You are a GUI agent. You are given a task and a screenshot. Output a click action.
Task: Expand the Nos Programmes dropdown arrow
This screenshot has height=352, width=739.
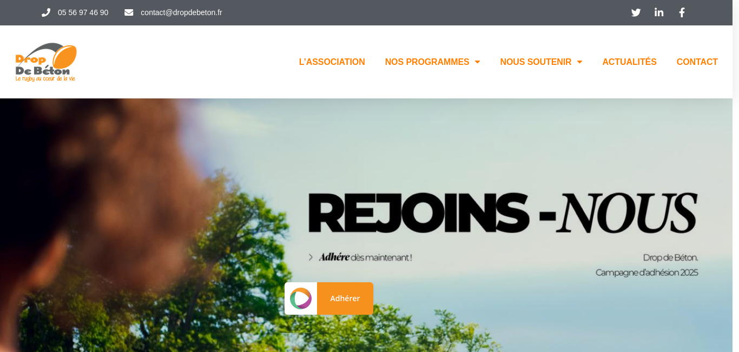[477, 62]
